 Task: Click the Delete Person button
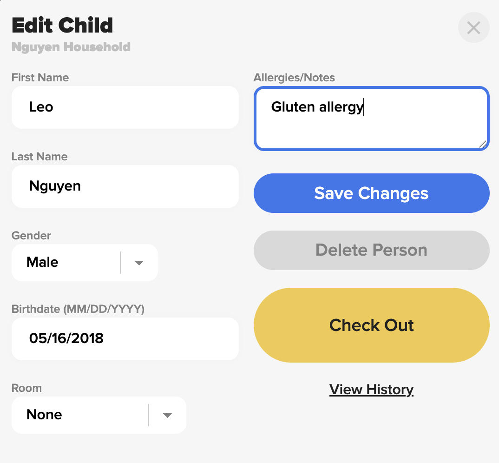[371, 250]
